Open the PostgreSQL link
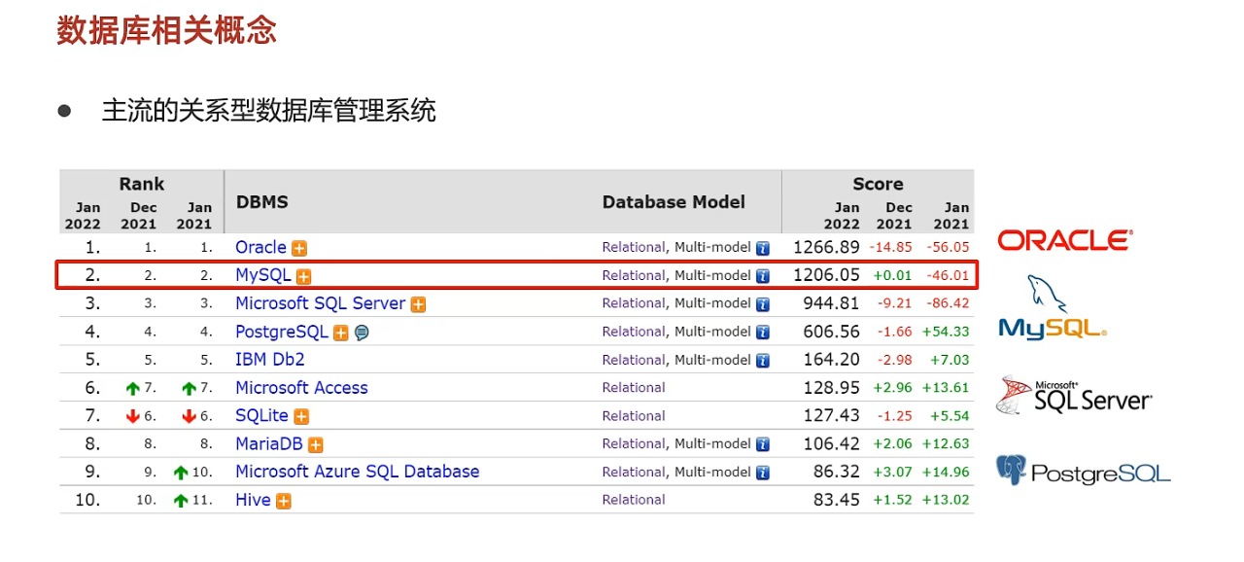The image size is (1244, 562). 282,332
